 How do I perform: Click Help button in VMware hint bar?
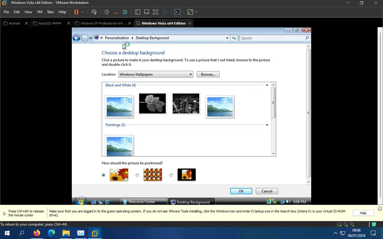coord(363,213)
